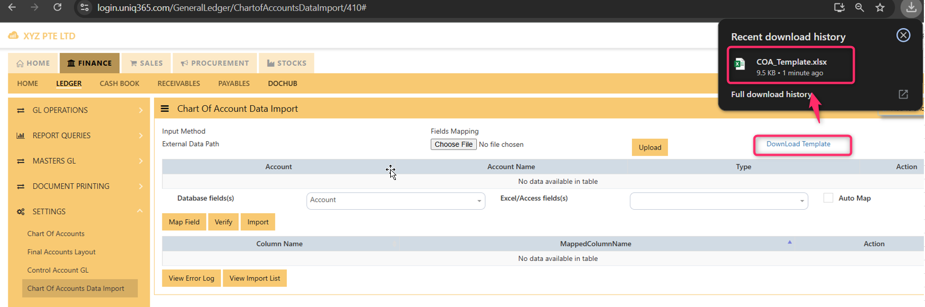Toggle the hamburger menu icon in panel header

tap(165, 109)
